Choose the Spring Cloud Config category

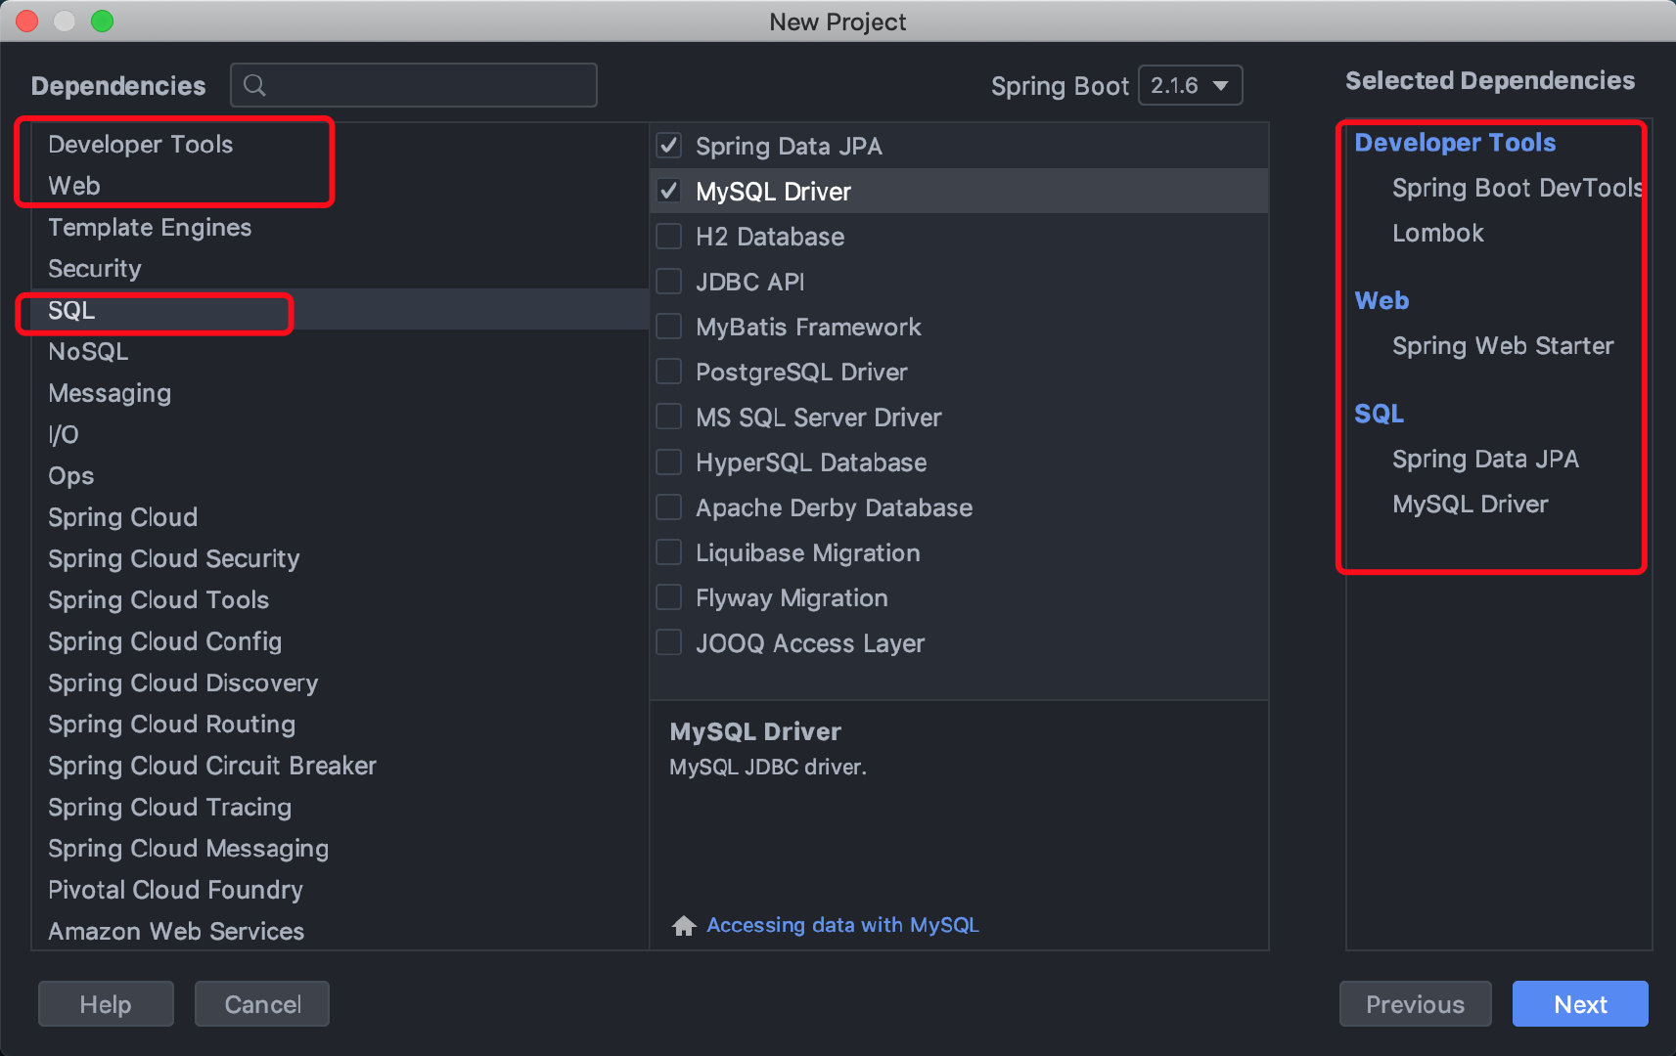coord(164,641)
